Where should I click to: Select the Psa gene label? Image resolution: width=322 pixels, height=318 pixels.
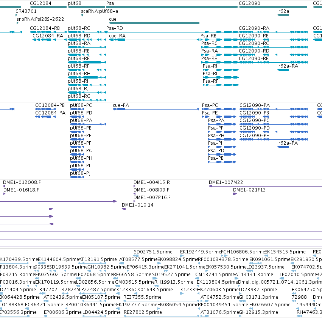[110, 3]
